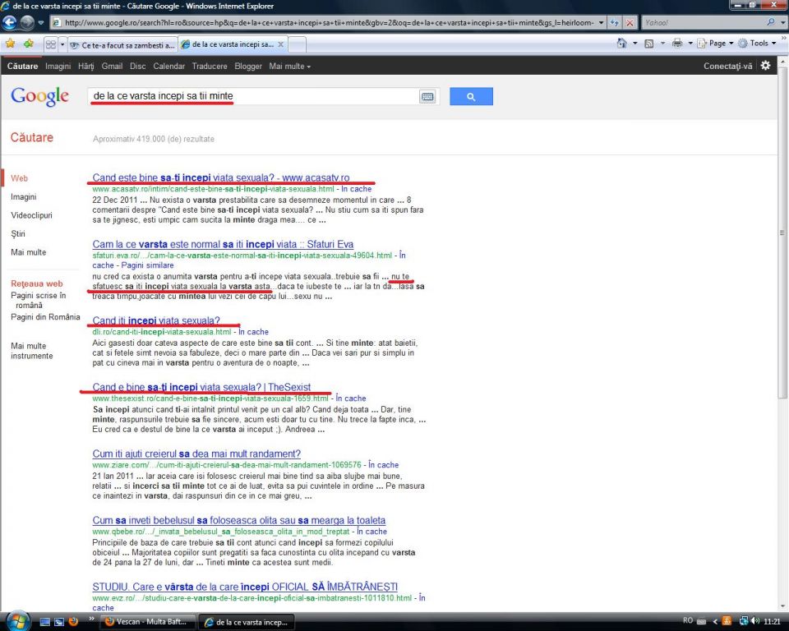Screen dimensions: 789x631
Task: Open Quick Tabs thumbnail view icon
Action: pos(51,45)
